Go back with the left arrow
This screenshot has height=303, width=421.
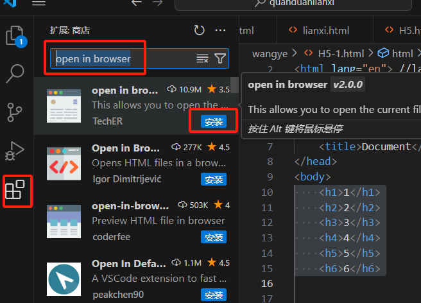[137, 3]
